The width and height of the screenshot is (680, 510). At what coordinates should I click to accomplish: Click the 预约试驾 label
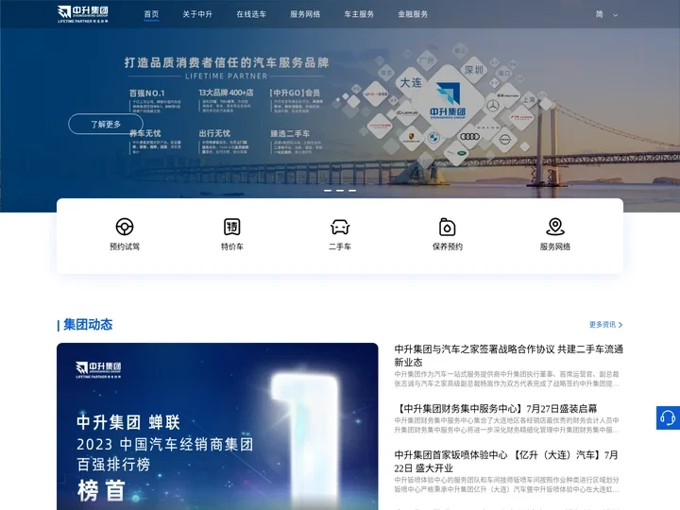tap(125, 246)
